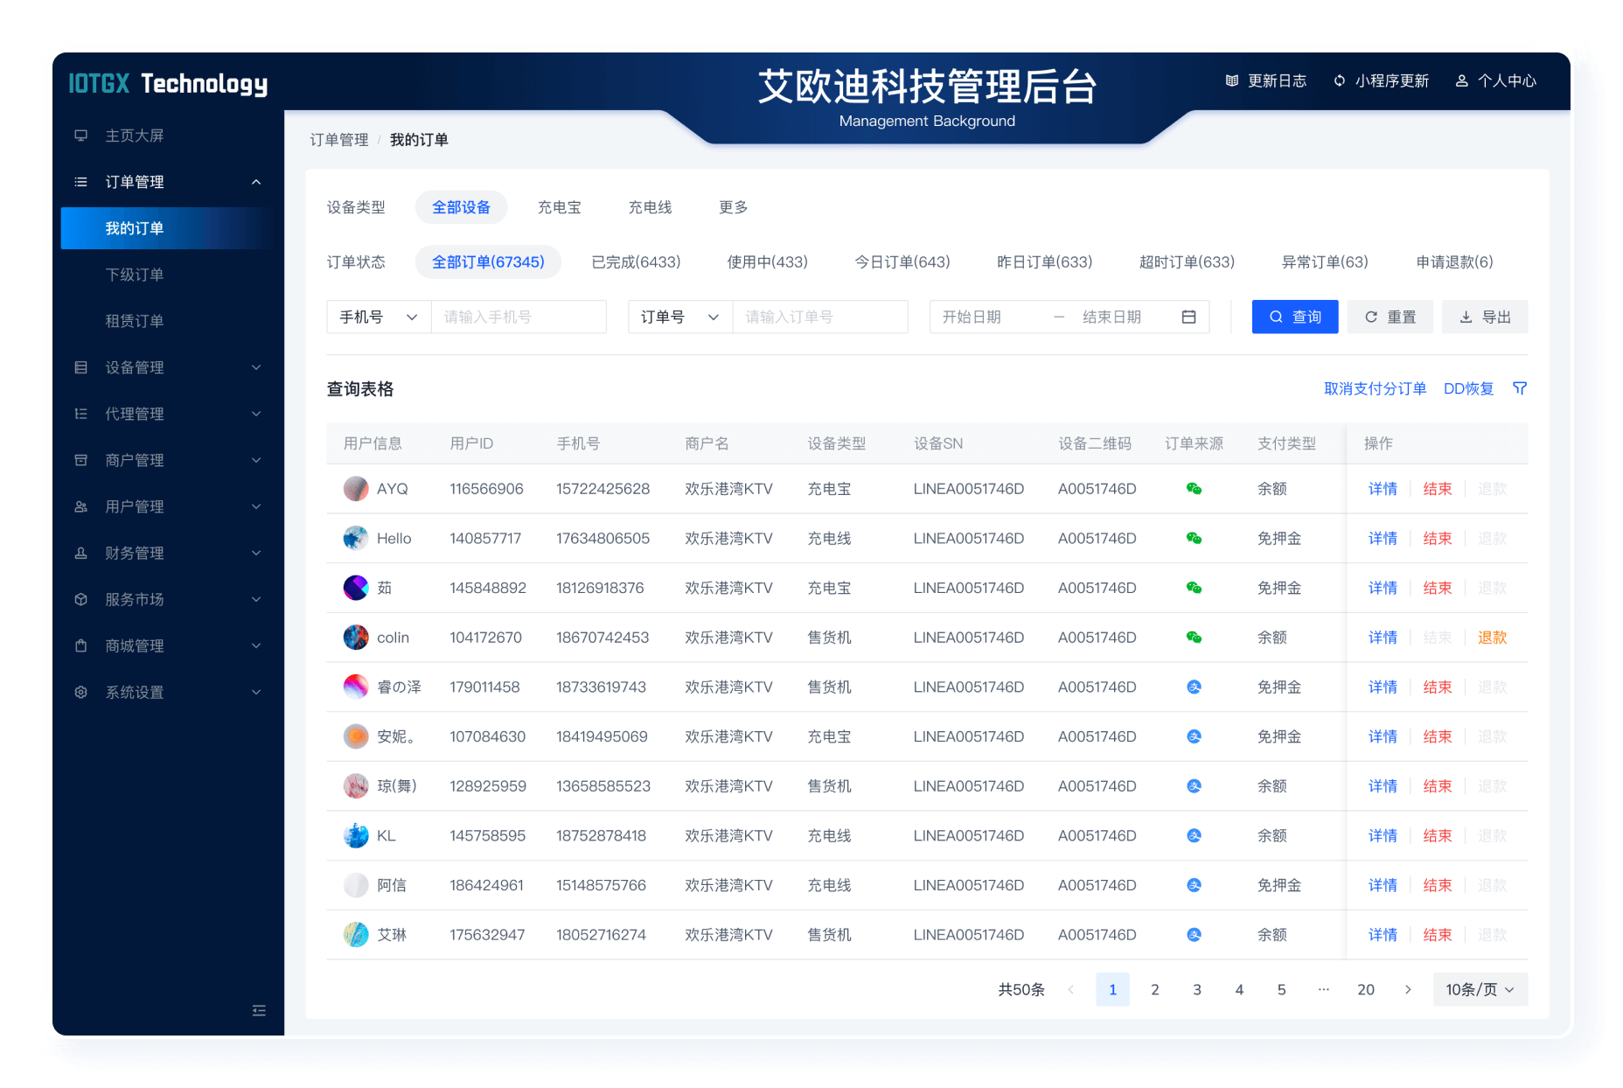Click the calendar icon in date range

(1188, 317)
